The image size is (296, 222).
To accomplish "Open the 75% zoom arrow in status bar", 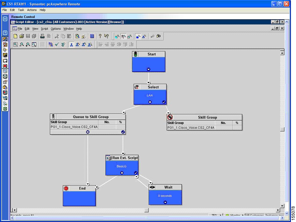I will click(220, 215).
